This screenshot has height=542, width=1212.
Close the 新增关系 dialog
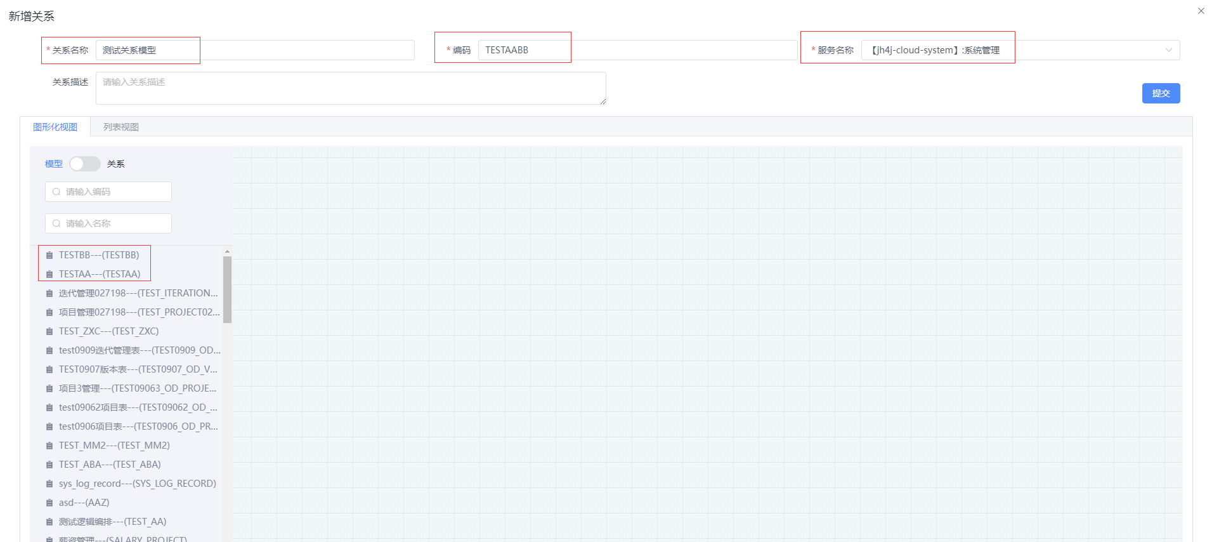coord(1201,11)
